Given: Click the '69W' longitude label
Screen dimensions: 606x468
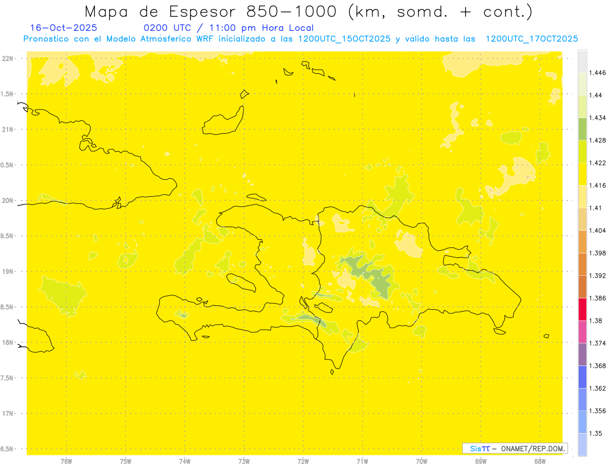Looking at the screenshot, I should tap(480, 461).
